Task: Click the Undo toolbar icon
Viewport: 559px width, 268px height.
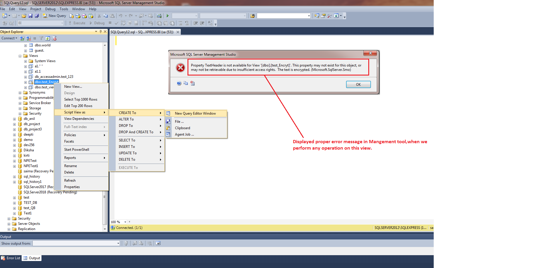Action: click(121, 16)
